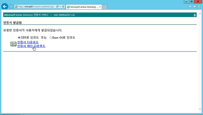Click the scrollbar down arrow
203x115 pixels.
point(200,109)
